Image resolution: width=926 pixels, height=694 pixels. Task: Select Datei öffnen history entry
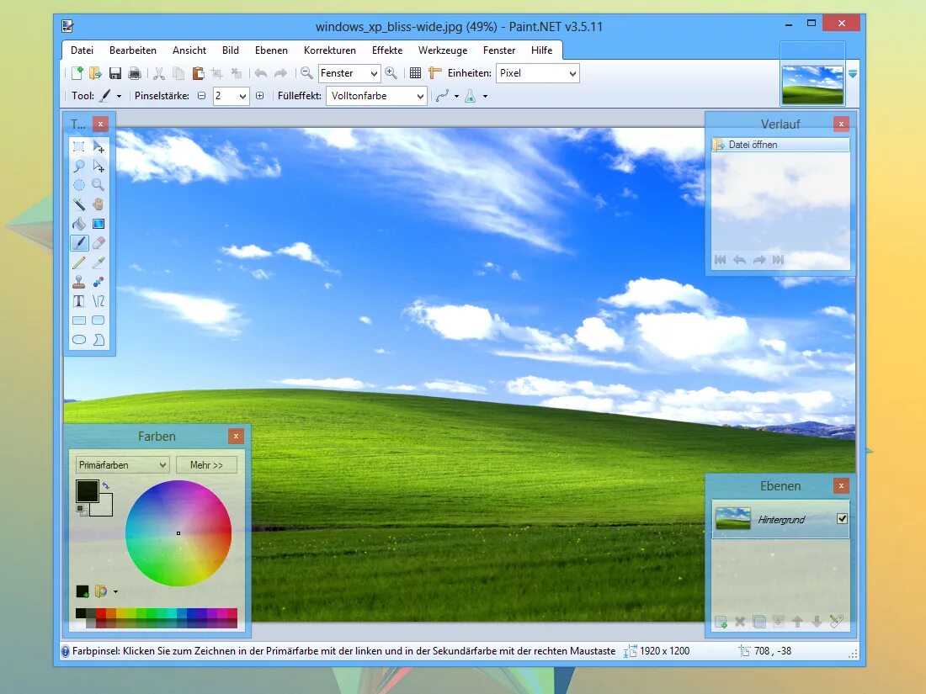click(780, 145)
